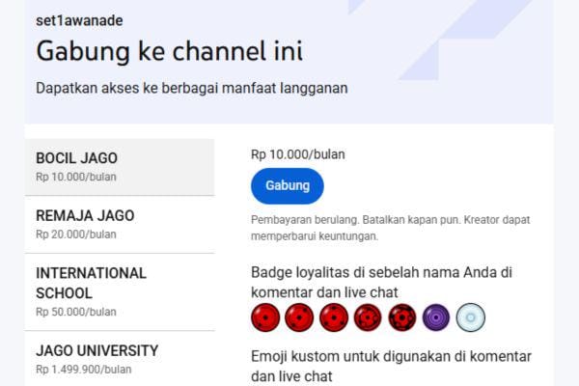
Task: Select the JAGO UNIVERSITY membership tier
Action: pyautogui.click(x=120, y=359)
